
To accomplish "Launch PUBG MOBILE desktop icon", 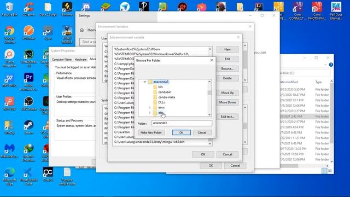I will pyautogui.click(x=67, y=35).
